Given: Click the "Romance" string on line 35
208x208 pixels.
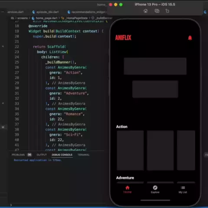Looking at the screenshot, I should click(x=73, y=114).
